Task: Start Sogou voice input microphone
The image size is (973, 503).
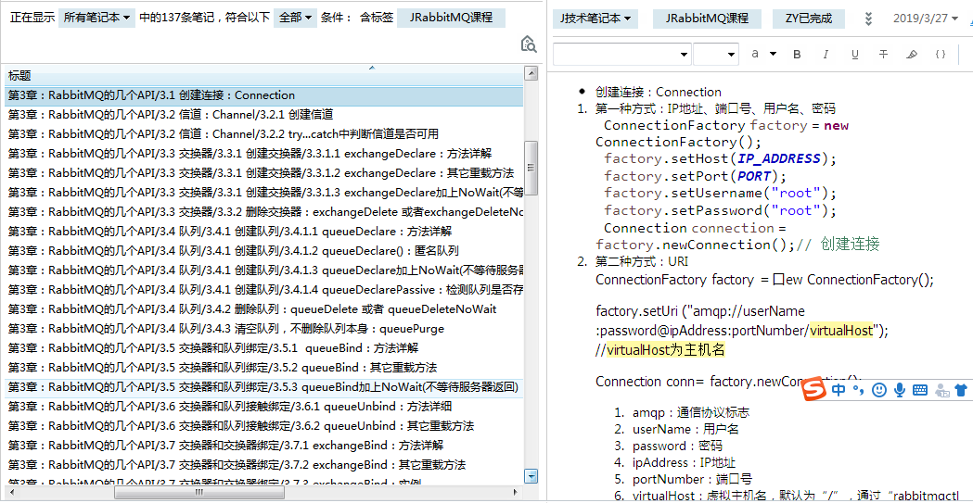Action: [899, 390]
